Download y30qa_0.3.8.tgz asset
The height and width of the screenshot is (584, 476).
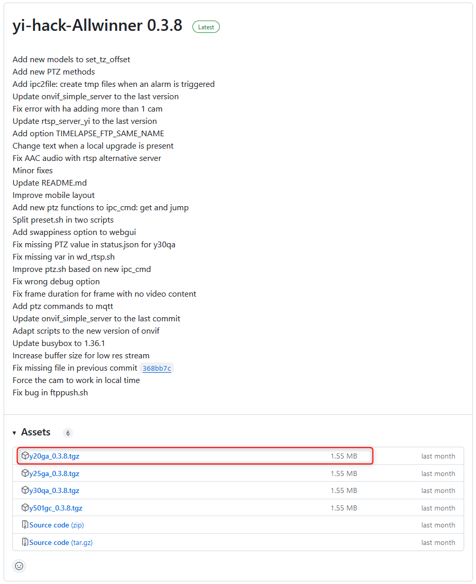pyautogui.click(x=55, y=490)
